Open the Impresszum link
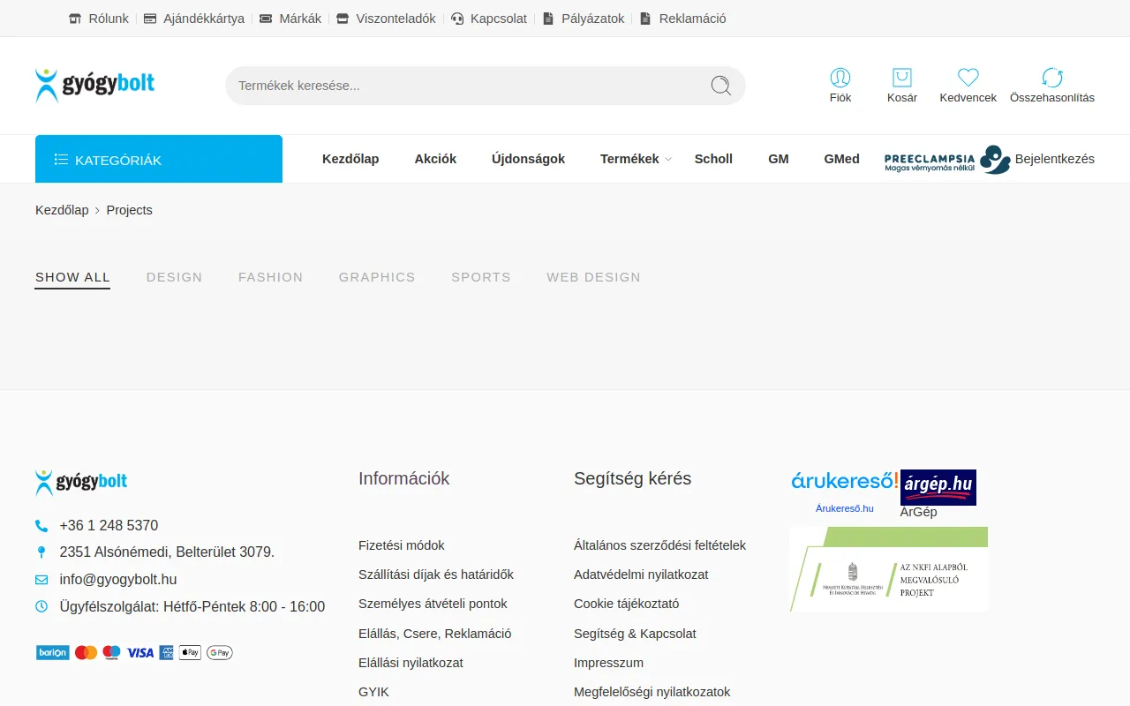This screenshot has height=706, width=1130. tap(608, 663)
